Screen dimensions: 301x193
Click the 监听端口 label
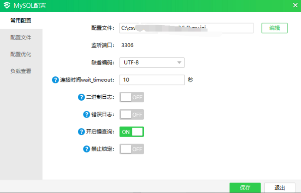(x=103, y=45)
